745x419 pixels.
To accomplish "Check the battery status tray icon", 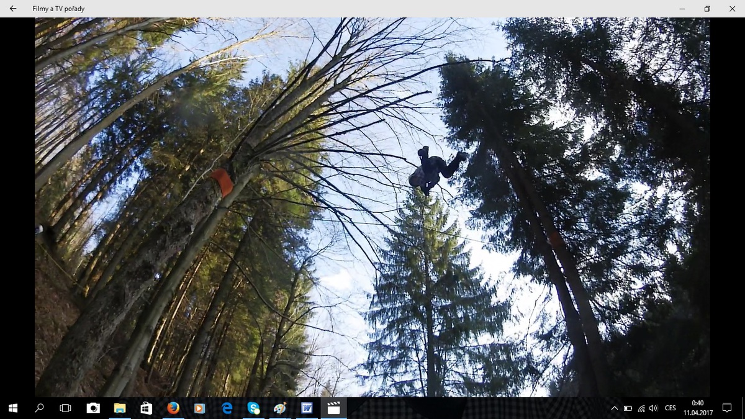I will [628, 408].
